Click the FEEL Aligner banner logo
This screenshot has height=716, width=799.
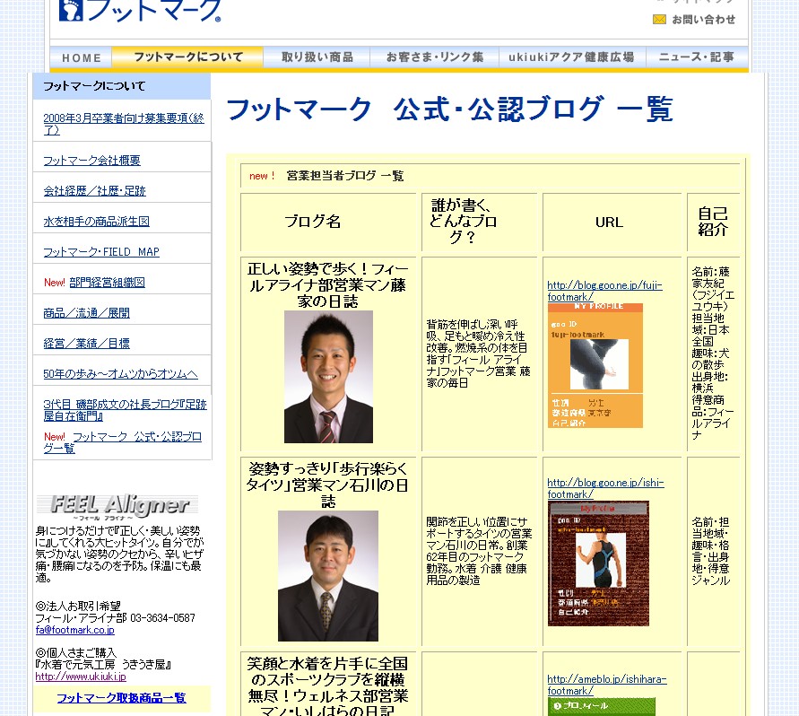(119, 506)
